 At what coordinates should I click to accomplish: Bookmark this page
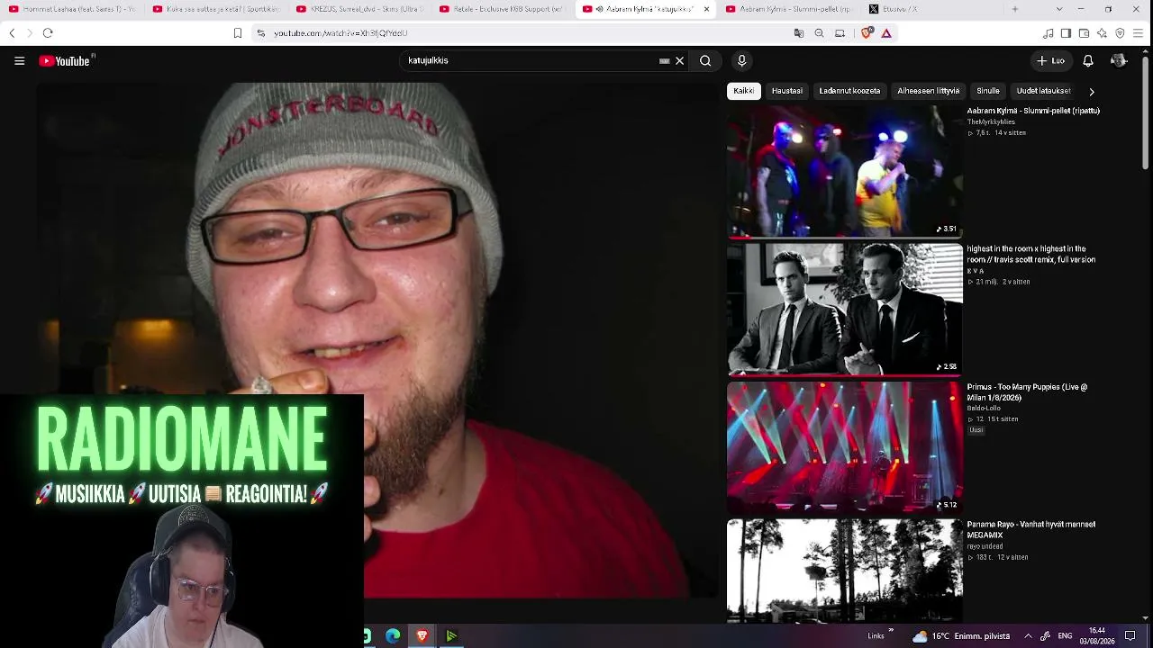(238, 33)
